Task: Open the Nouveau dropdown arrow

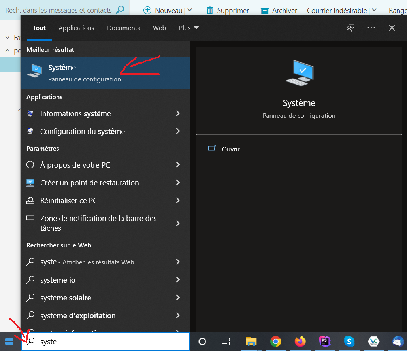Action: coord(189,11)
